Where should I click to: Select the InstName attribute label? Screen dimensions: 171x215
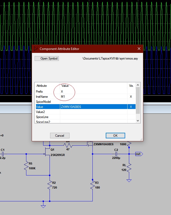click(42, 96)
